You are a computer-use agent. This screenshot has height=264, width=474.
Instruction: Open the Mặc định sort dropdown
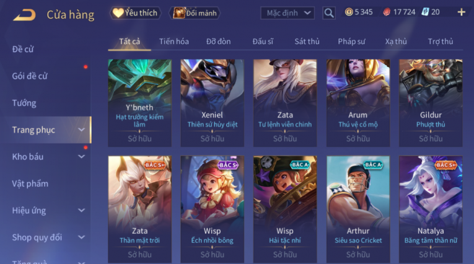[287, 13]
